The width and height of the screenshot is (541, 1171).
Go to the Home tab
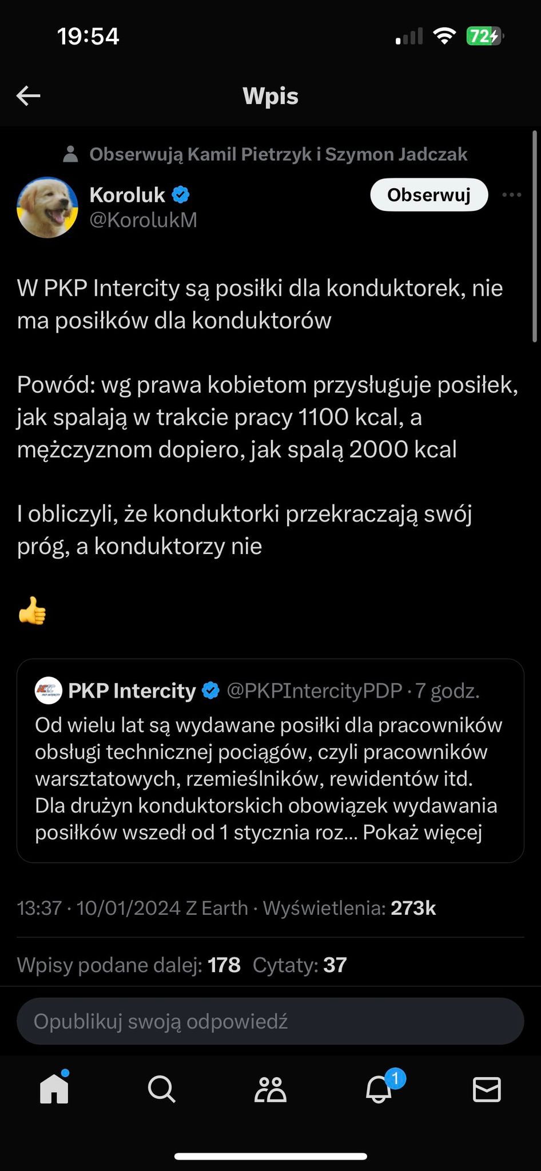pyautogui.click(x=54, y=1089)
